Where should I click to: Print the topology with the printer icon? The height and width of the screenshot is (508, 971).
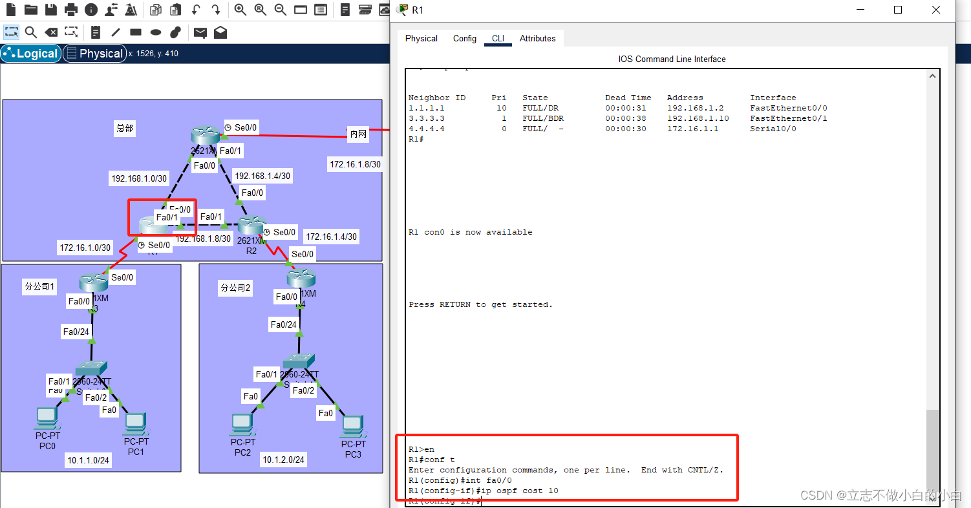(71, 10)
